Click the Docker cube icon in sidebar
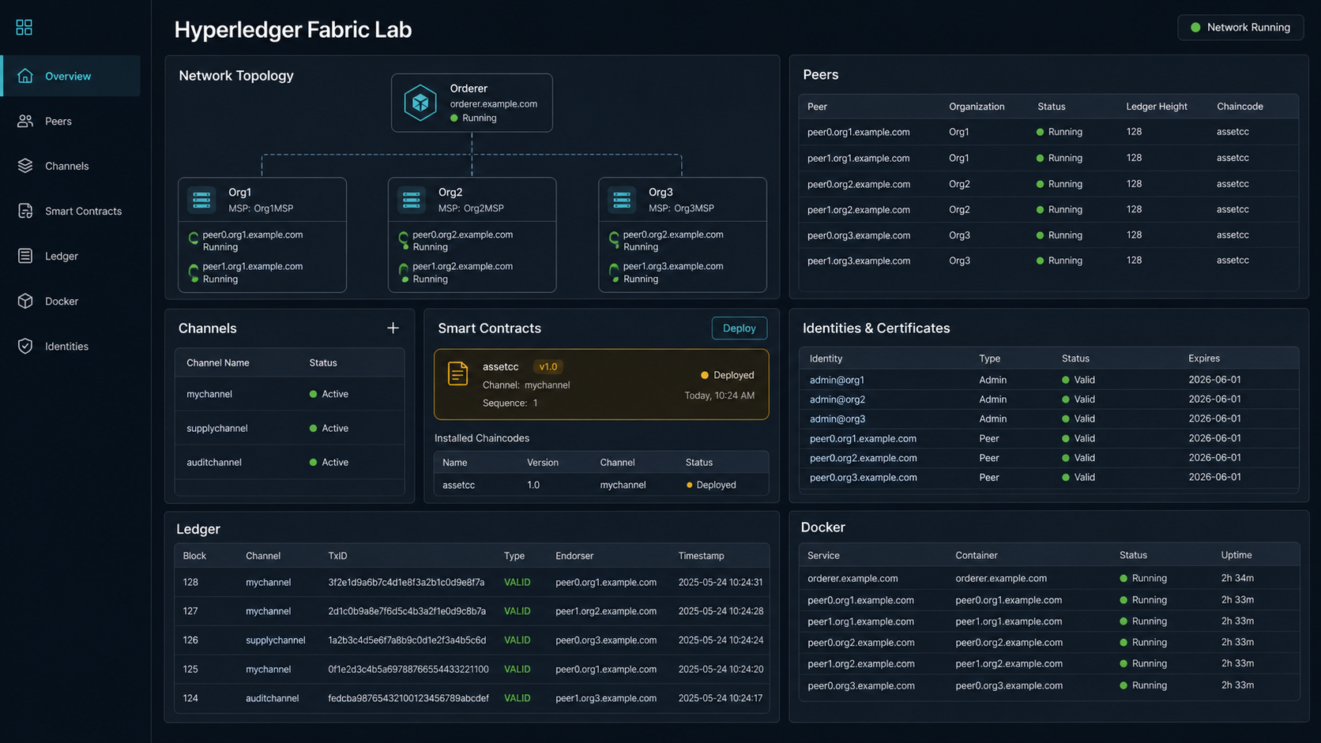Viewport: 1321px width, 743px height. [25, 301]
